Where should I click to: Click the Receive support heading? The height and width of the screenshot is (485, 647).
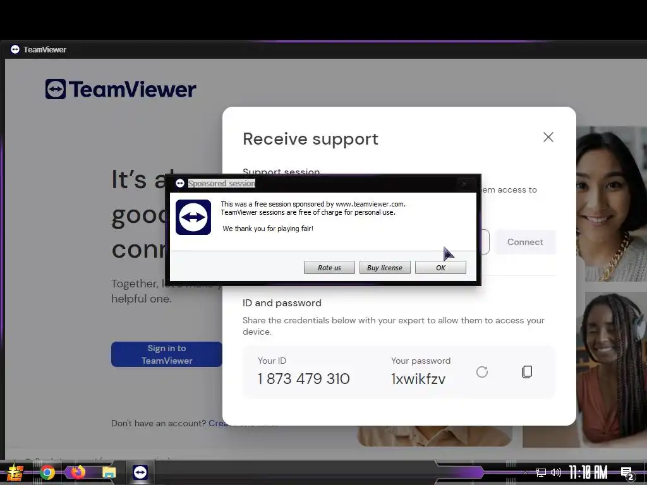point(310,139)
